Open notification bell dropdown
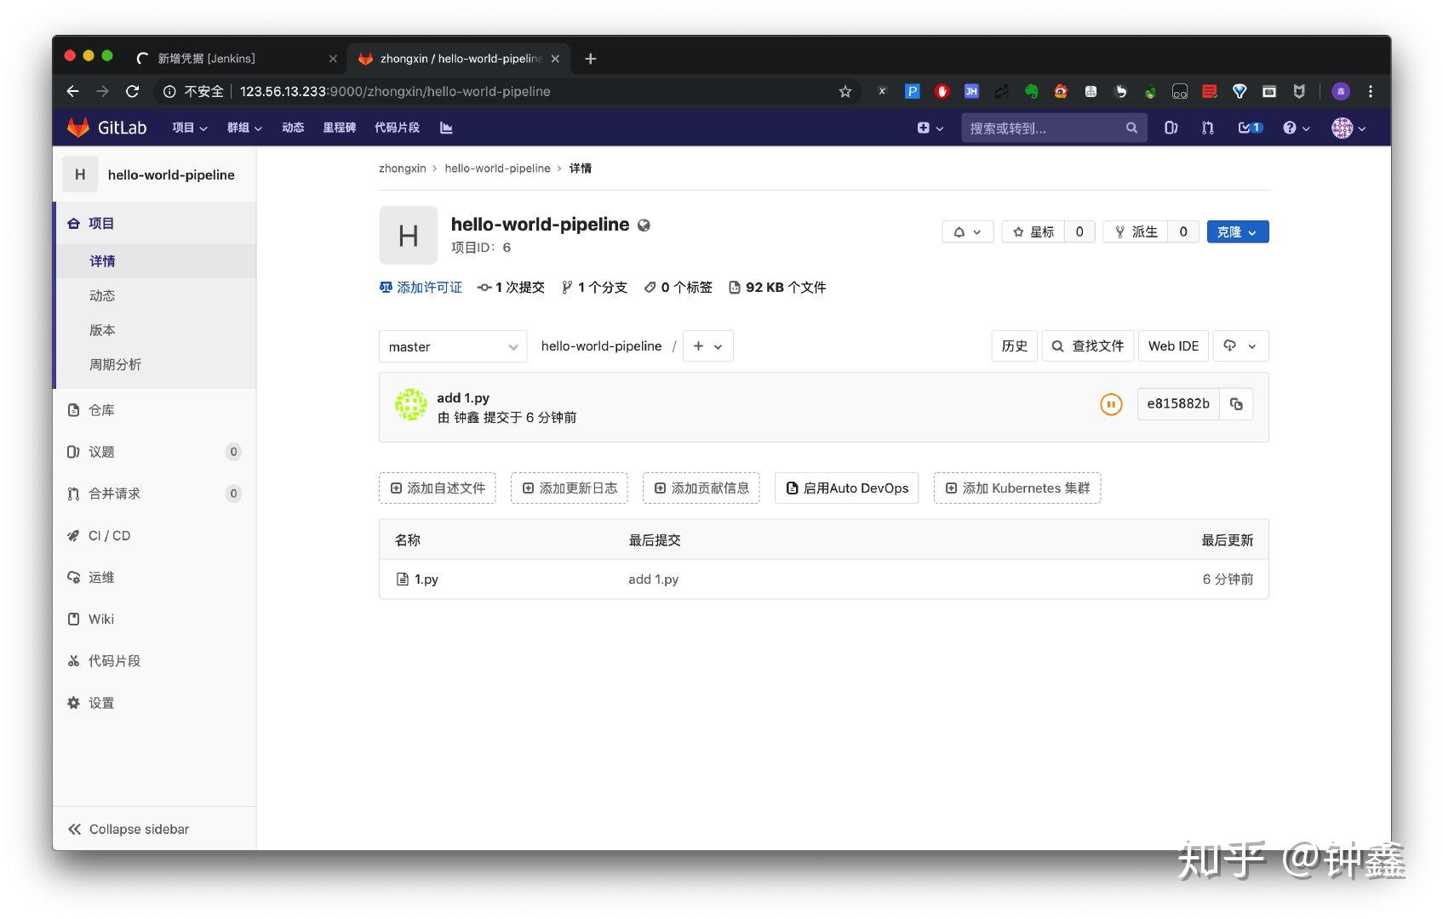 [967, 231]
